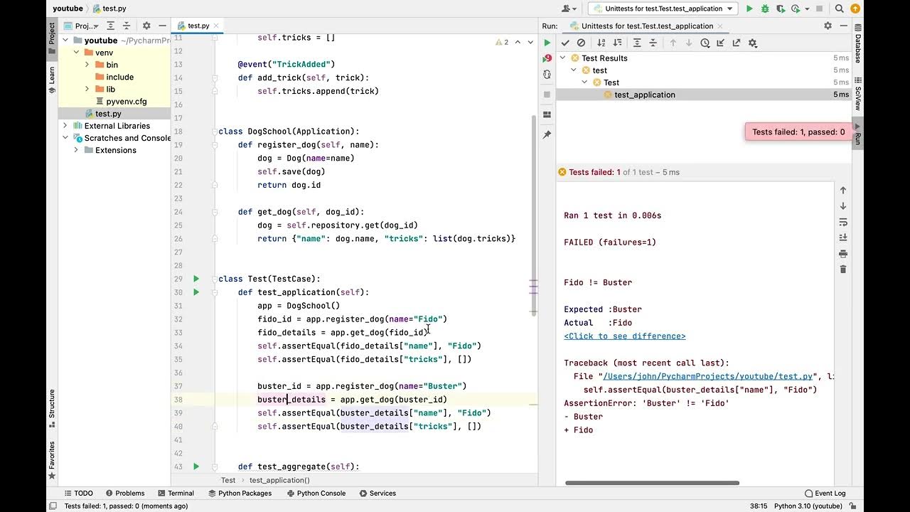Screen dimensions: 910x512
Task: Open the Problems tool window
Action: click(x=124, y=494)
